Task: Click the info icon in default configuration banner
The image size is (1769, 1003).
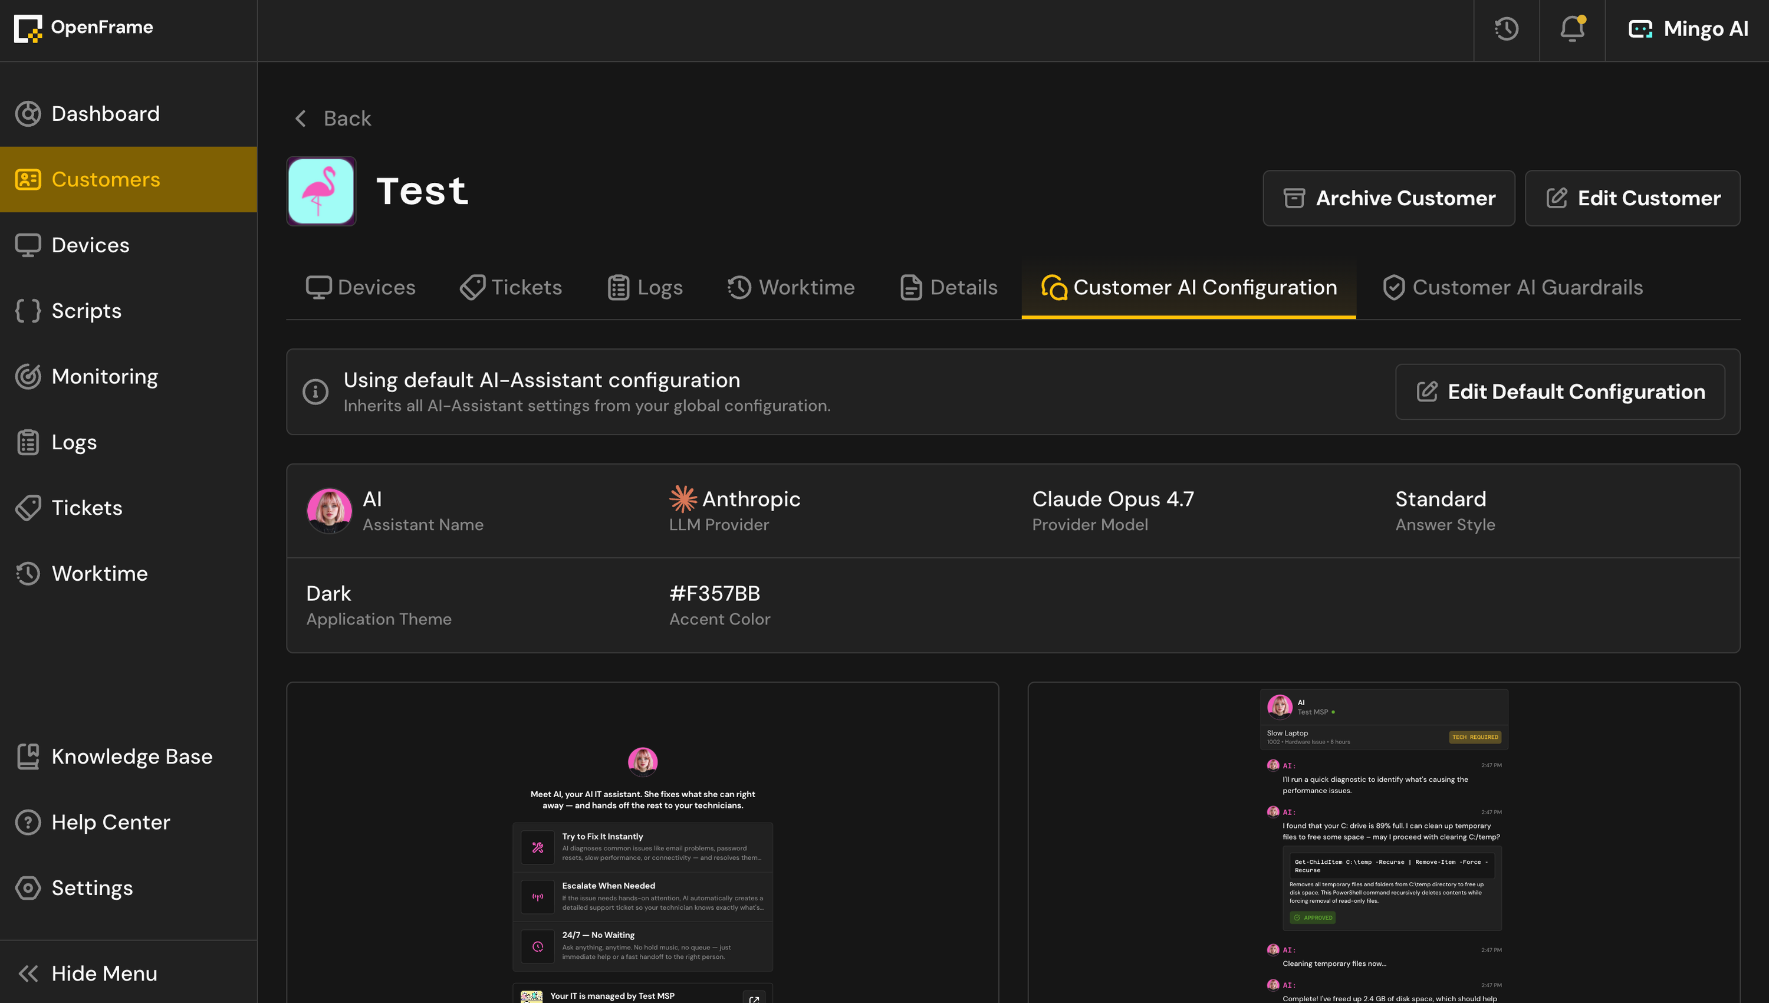Action: click(x=315, y=392)
